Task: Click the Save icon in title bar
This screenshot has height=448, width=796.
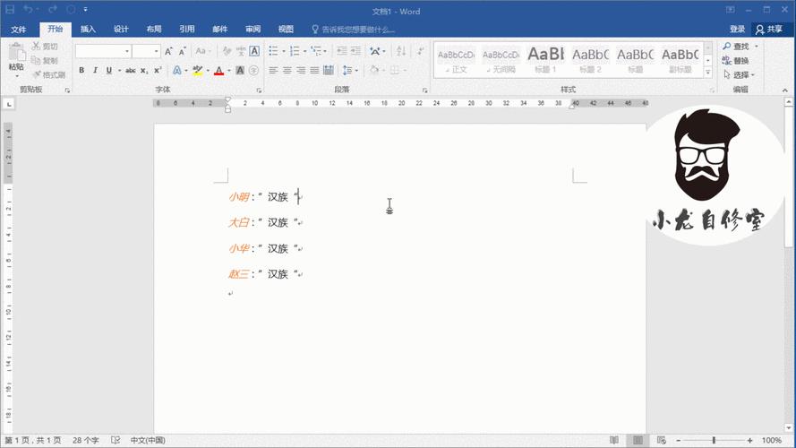Action: (x=10, y=9)
